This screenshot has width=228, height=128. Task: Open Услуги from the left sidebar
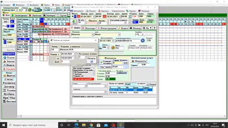click(9, 58)
